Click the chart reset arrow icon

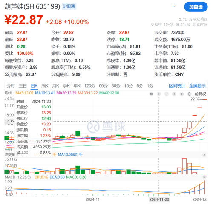[151, 94]
